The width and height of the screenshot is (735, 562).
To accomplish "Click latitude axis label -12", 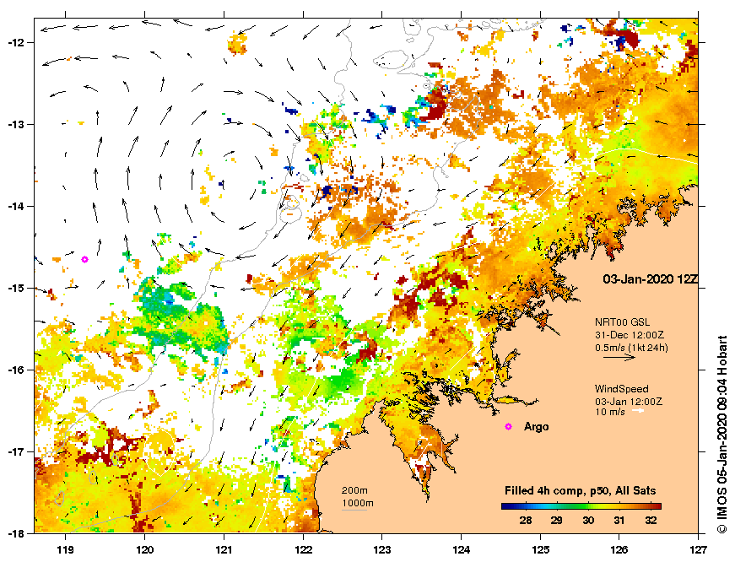I will pos(15,42).
